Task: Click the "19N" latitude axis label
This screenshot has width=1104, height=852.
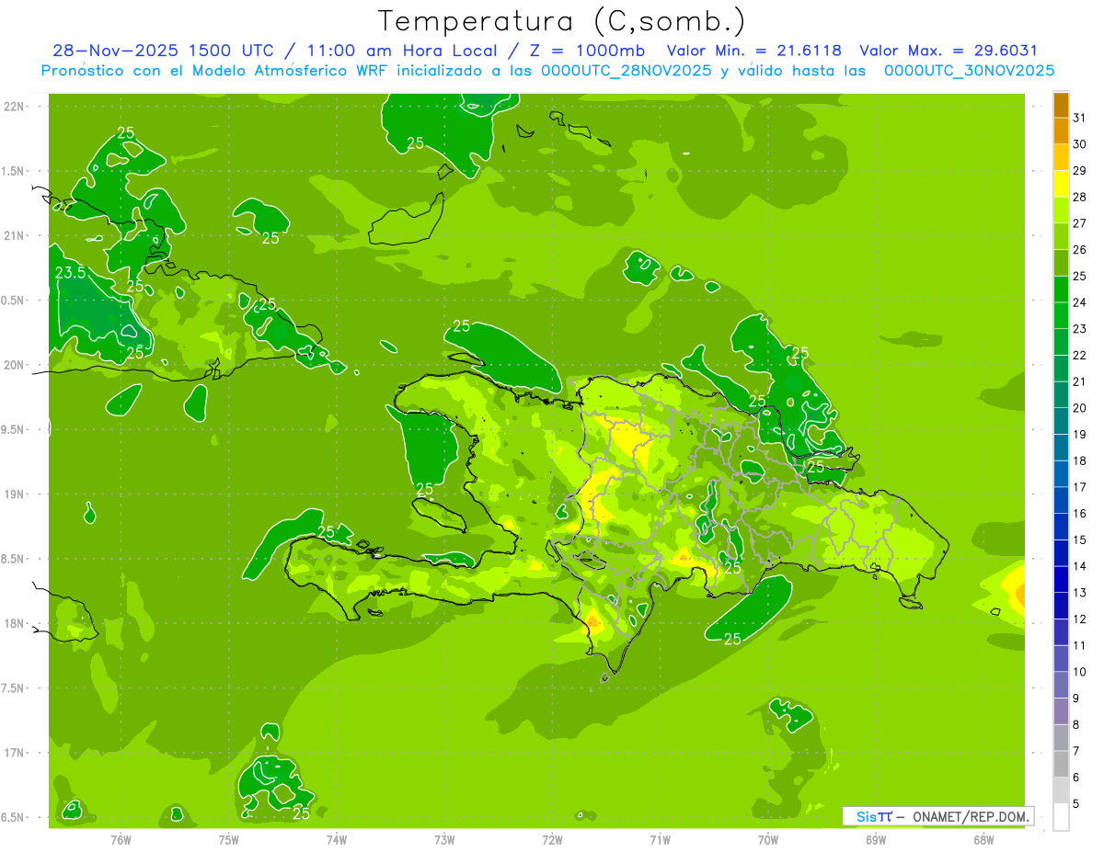Action: 14,494
